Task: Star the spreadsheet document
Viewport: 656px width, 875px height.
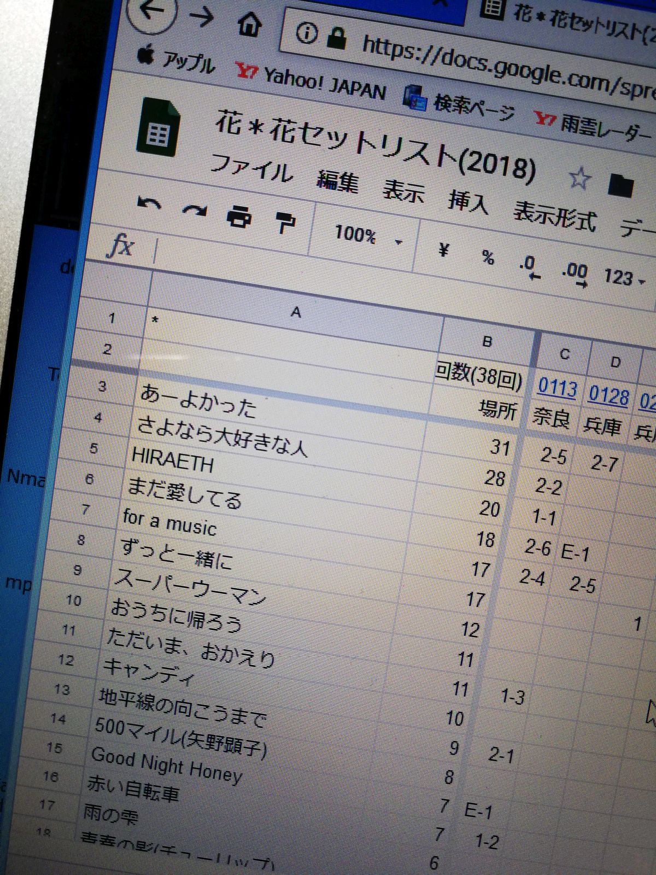Action: click(579, 178)
